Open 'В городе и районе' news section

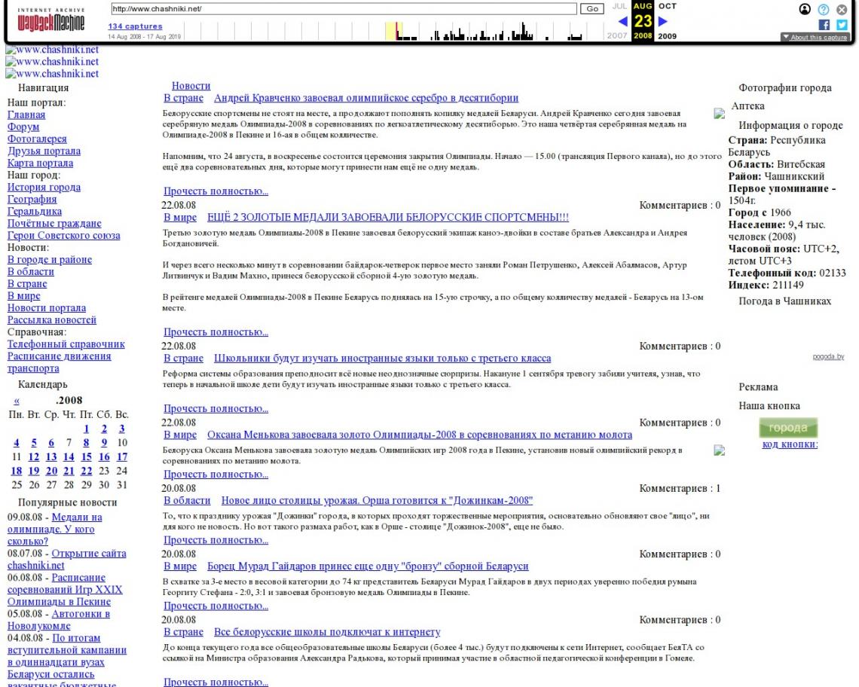(x=49, y=259)
